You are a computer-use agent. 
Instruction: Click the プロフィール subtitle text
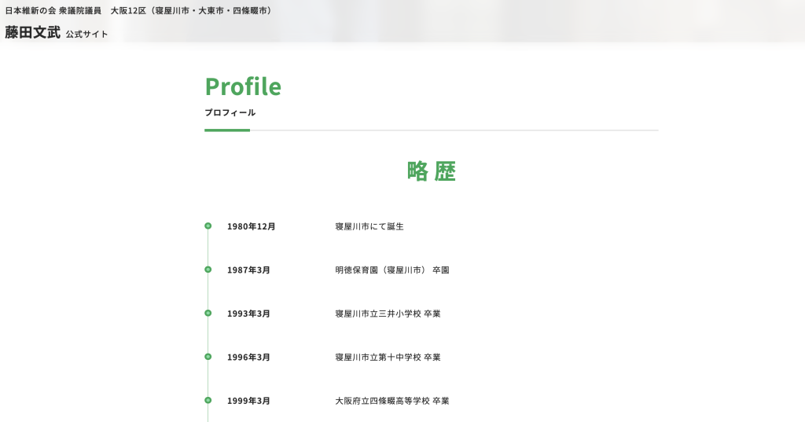tap(230, 112)
